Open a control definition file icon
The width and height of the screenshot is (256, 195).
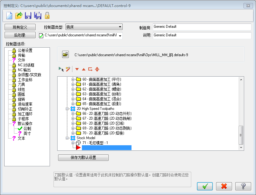point(19,16)
